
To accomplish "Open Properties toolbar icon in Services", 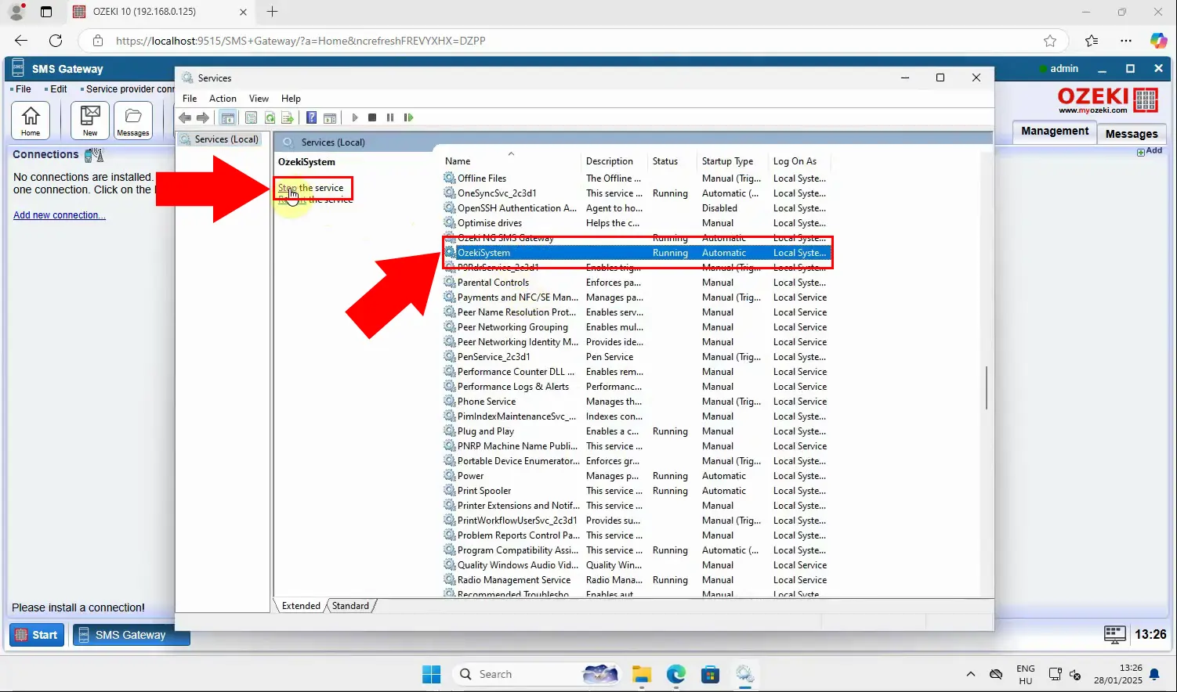I will point(251,117).
